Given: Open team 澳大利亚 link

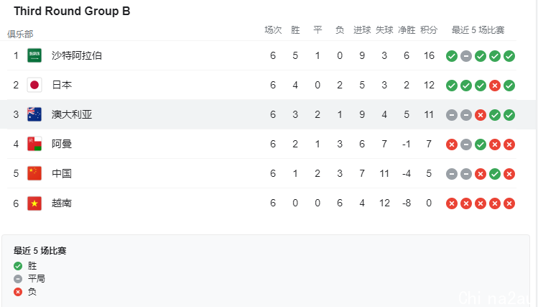Looking at the screenshot, I should pyautogui.click(x=72, y=115).
